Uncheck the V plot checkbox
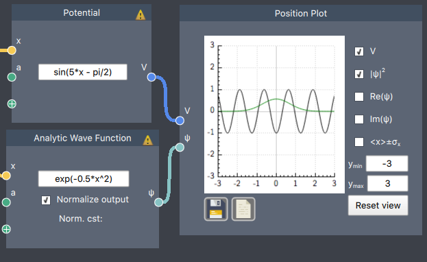 click(x=359, y=51)
